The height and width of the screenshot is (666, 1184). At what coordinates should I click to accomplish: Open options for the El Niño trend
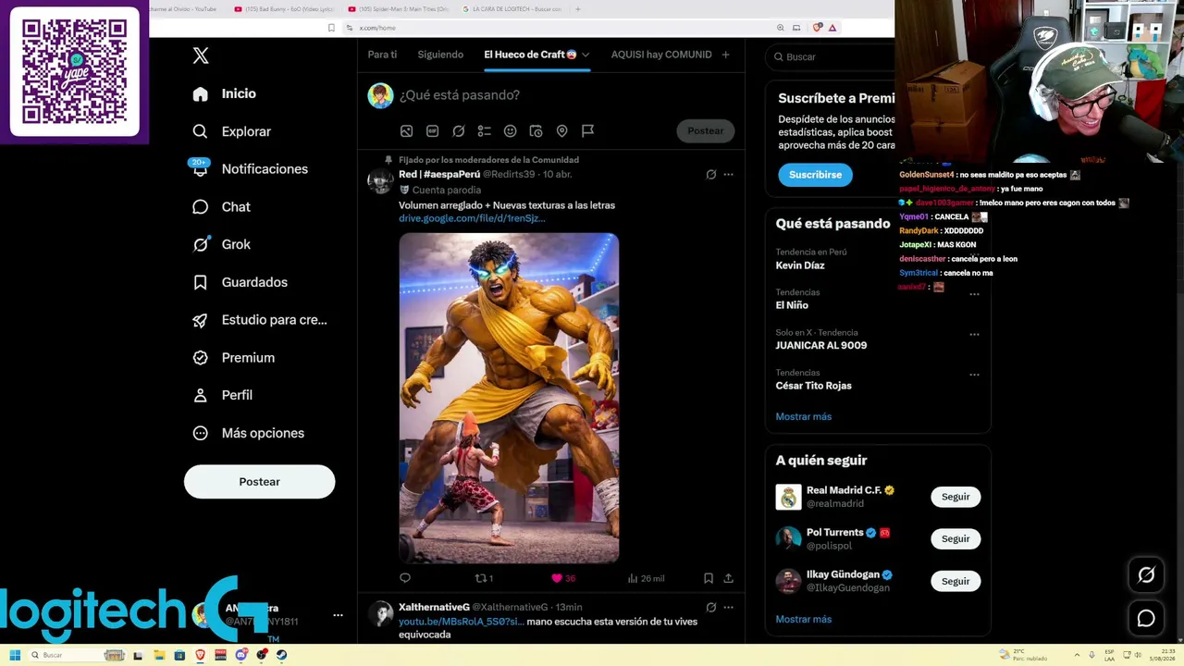974,294
